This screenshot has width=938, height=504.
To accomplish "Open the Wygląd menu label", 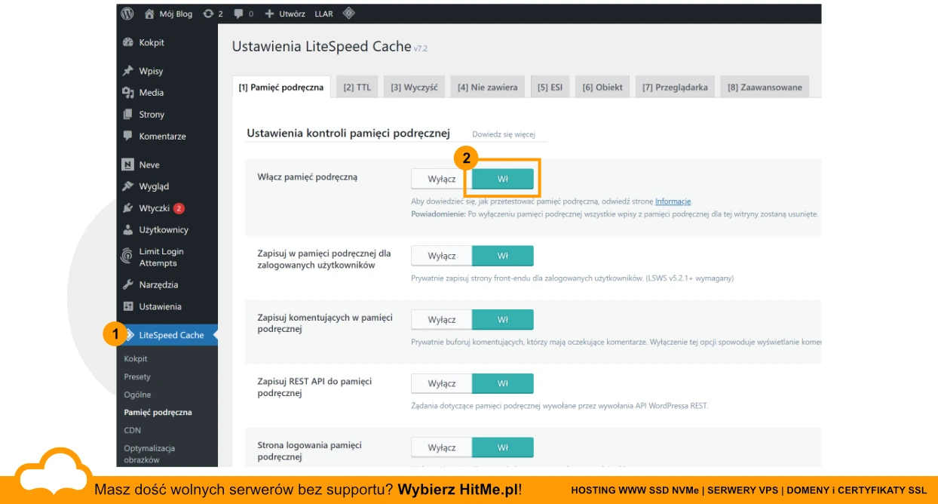I will (154, 186).
